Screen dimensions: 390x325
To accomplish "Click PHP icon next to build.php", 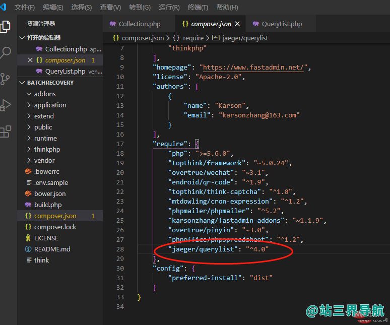I will point(28,205).
